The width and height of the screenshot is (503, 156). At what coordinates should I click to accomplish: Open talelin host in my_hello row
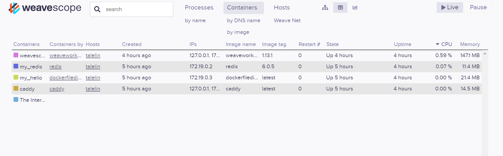[x=93, y=77]
